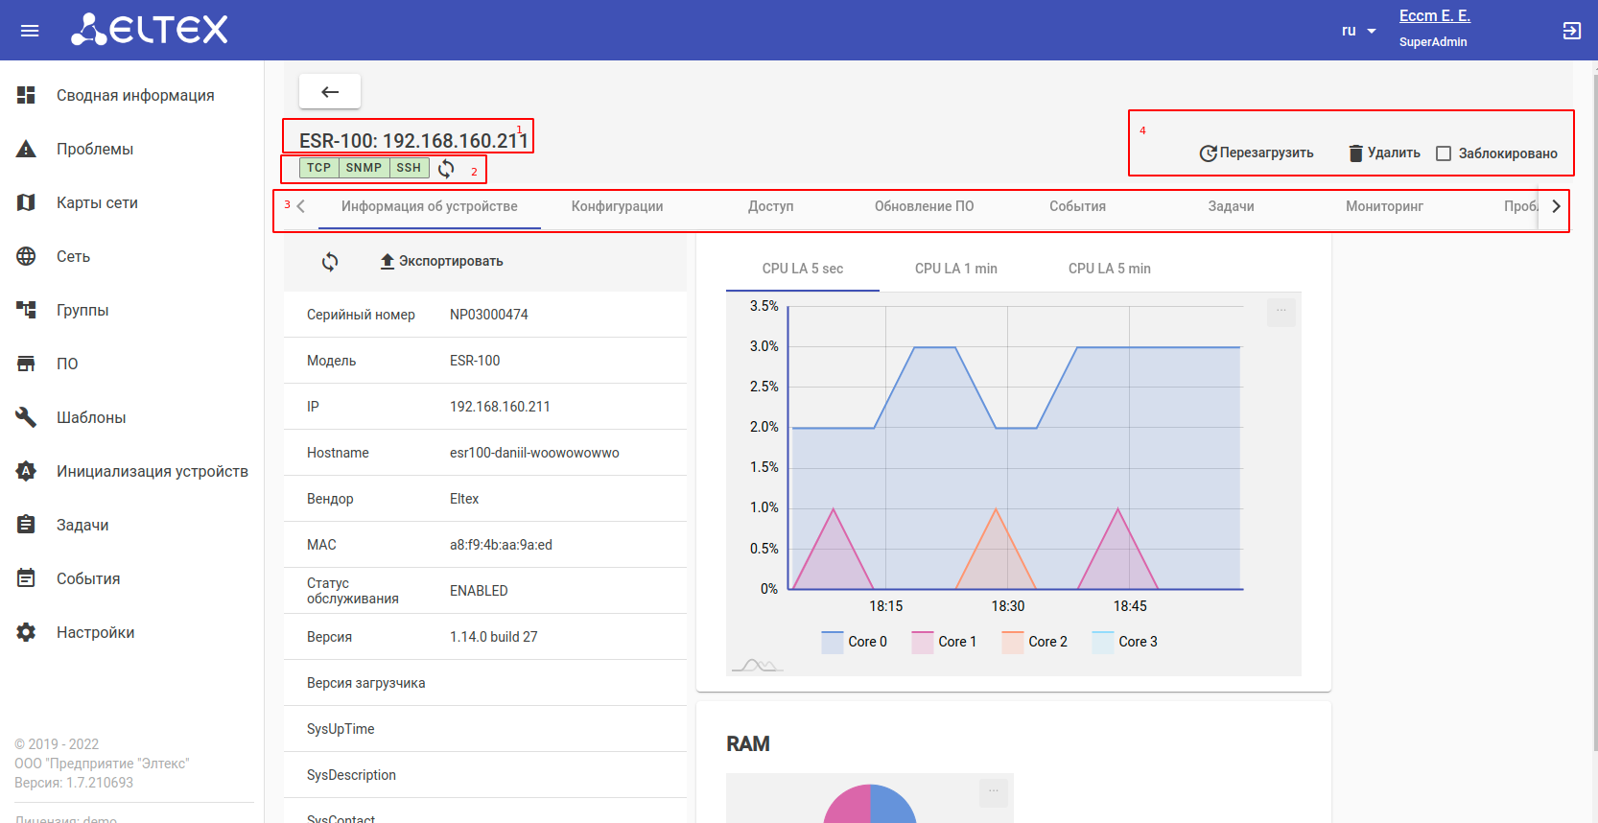Image resolution: width=1598 pixels, height=823 pixels.
Task: Click the CPU chart amCharts logo
Action: 757,665
